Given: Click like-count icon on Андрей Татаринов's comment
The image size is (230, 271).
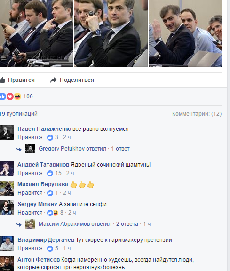Looking at the screenshot, I should [x=50, y=173].
